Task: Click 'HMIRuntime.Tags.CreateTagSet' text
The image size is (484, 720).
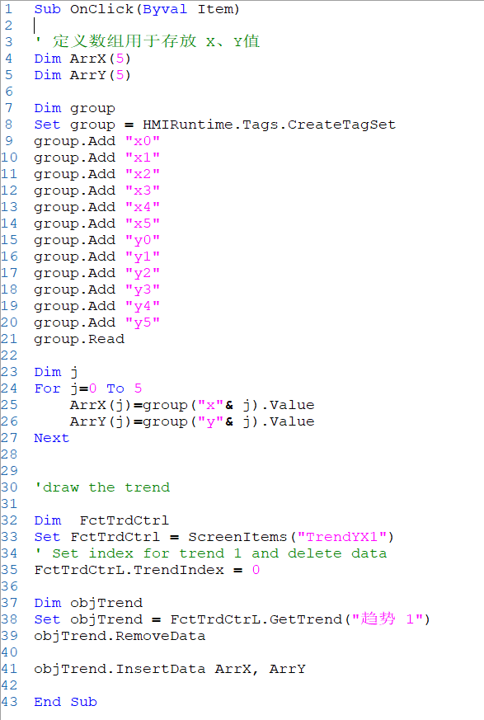Action: (269, 125)
